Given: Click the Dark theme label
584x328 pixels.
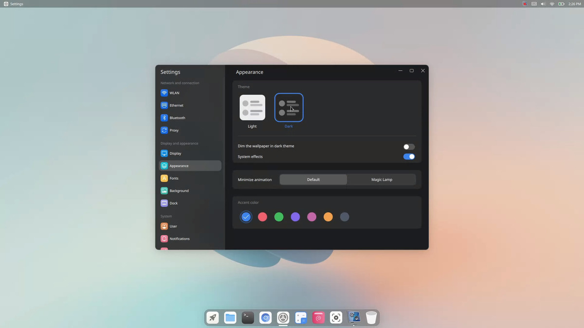Looking at the screenshot, I should 289,126.
